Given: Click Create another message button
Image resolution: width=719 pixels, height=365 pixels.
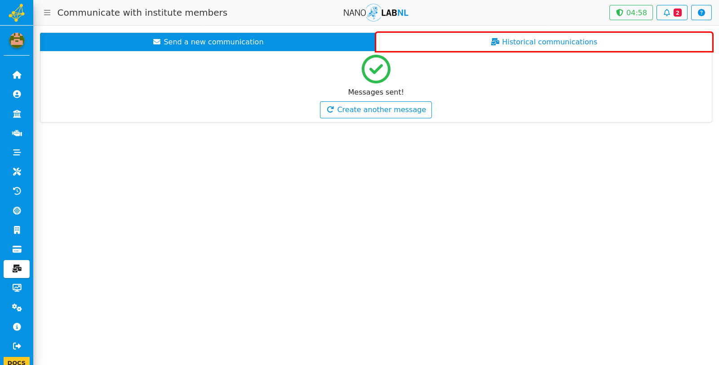Looking at the screenshot, I should (376, 110).
